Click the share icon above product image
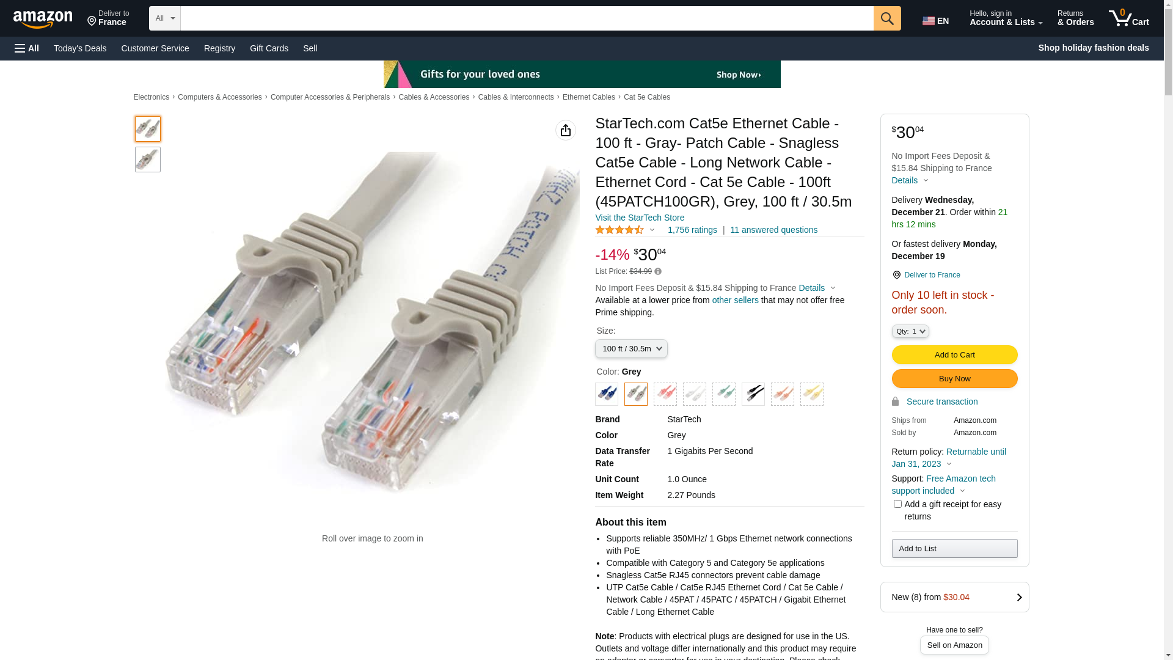Viewport: 1173px width, 660px height. pos(566,130)
